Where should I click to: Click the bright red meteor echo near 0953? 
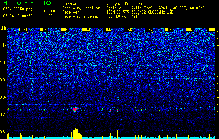pos(76,109)
